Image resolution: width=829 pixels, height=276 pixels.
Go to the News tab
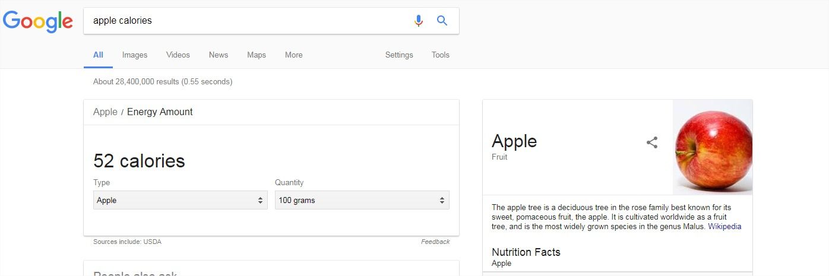[x=219, y=55]
